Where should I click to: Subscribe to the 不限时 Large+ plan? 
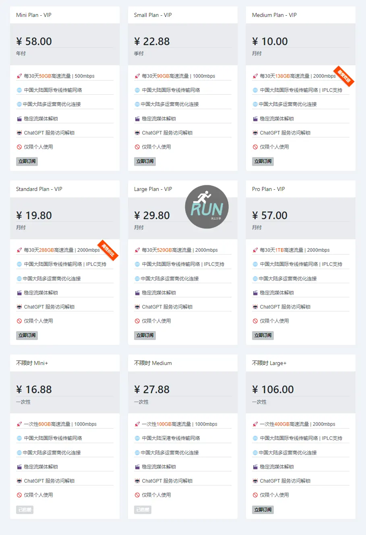coord(263,510)
